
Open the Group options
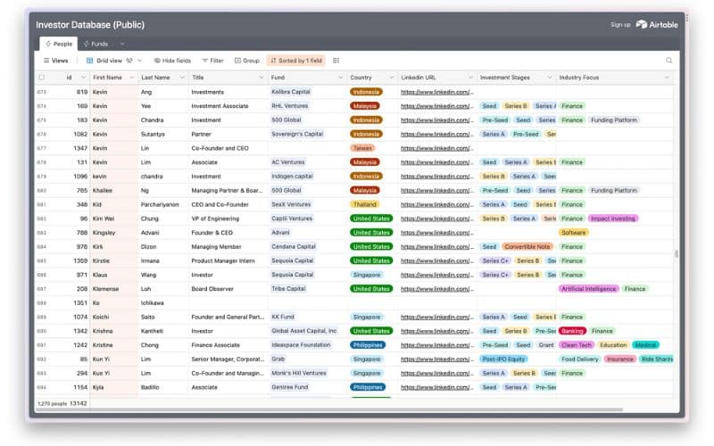pyautogui.click(x=247, y=61)
